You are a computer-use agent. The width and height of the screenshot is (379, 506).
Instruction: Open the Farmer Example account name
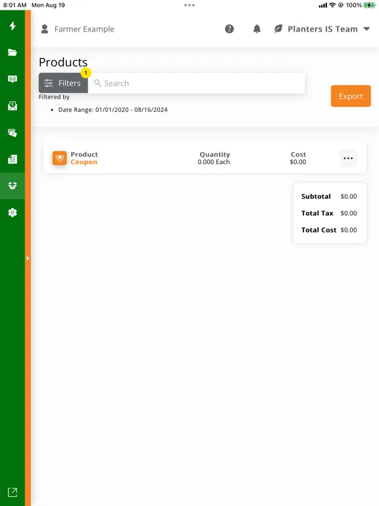tap(84, 29)
